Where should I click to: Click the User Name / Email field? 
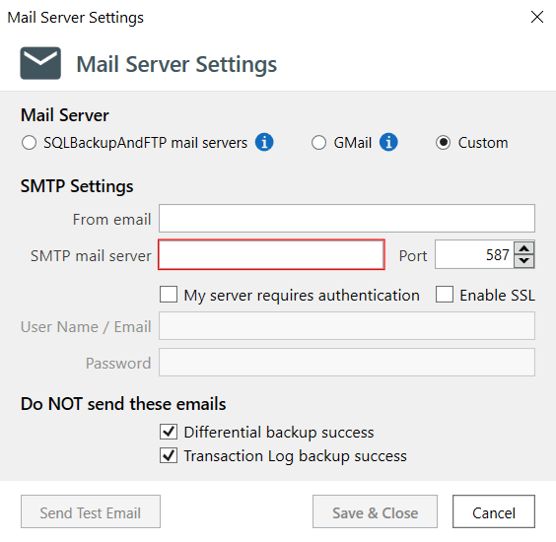click(x=347, y=326)
